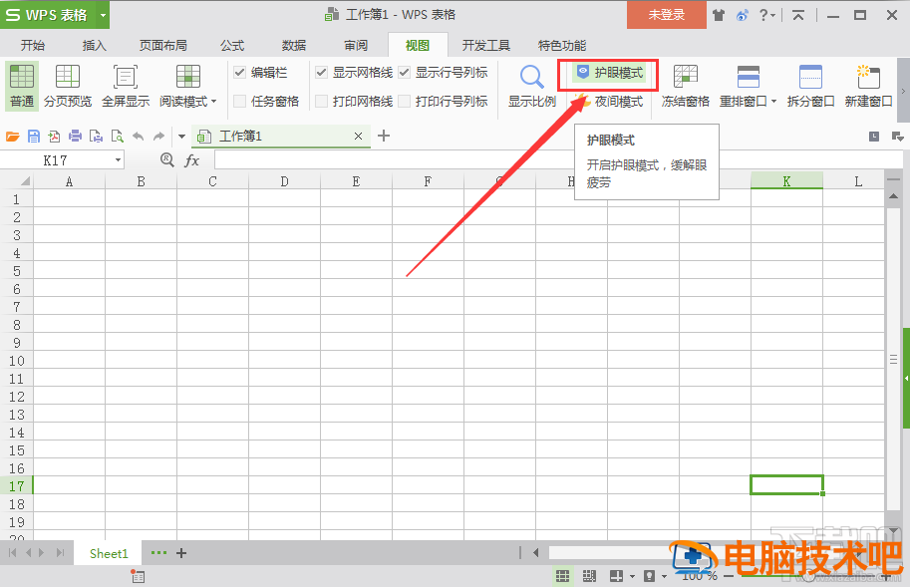Image resolution: width=910 pixels, height=587 pixels.
Task: Close the 工作簿1 document tab
Action: tap(358, 137)
